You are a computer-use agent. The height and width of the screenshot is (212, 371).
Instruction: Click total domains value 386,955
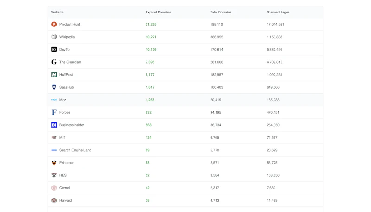(217, 37)
